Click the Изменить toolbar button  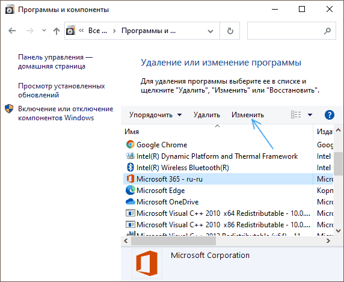point(248,115)
